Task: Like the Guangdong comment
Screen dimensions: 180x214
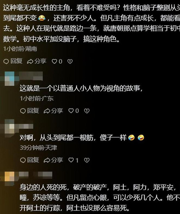Action: 74,111
